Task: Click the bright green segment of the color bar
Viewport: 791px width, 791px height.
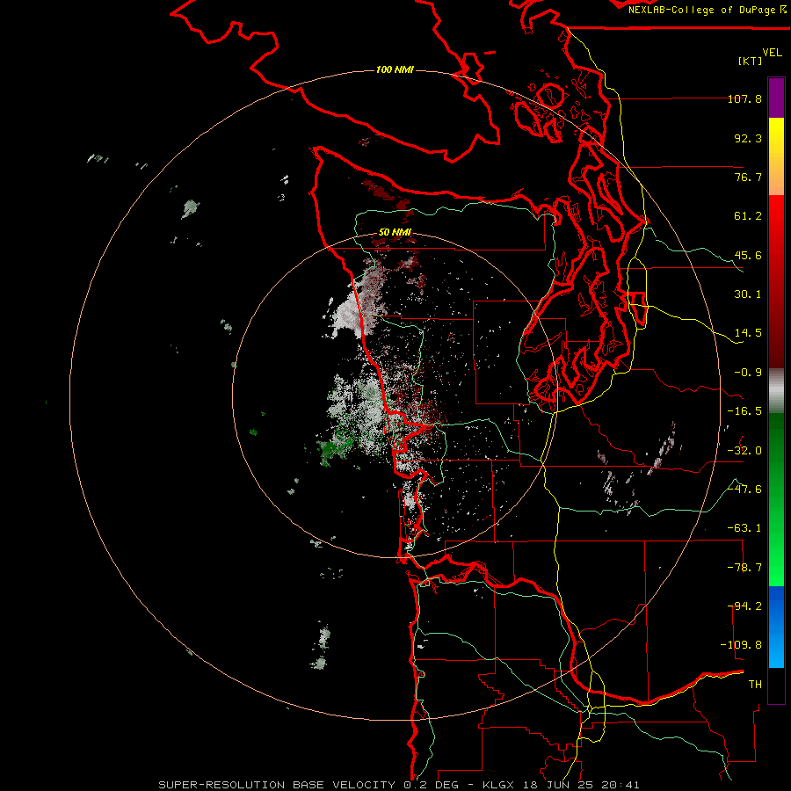Action: pyautogui.click(x=776, y=499)
